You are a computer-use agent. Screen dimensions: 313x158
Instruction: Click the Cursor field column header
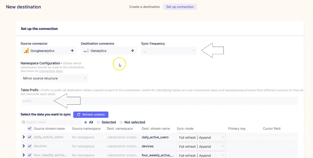coord(271,129)
